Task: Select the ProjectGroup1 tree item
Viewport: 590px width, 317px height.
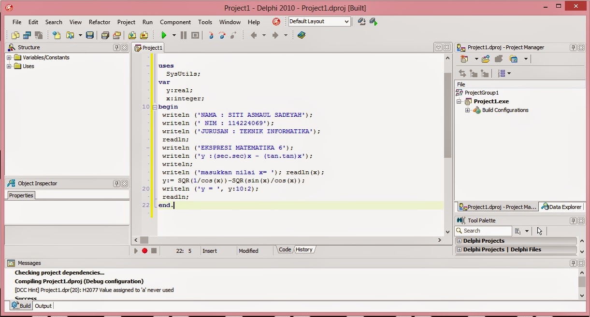Action: (481, 93)
